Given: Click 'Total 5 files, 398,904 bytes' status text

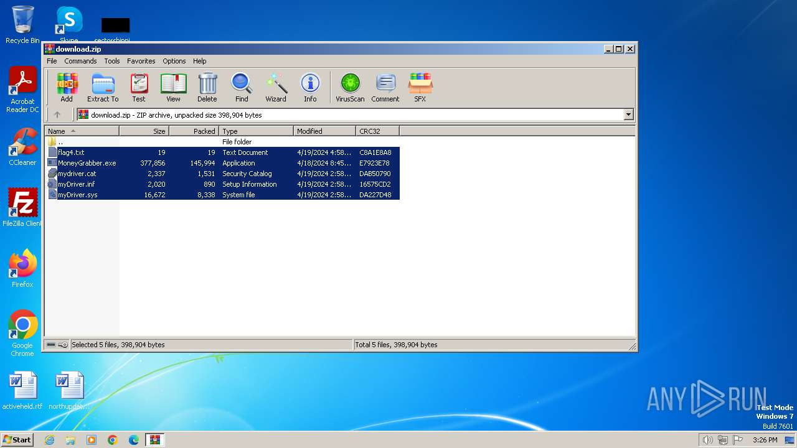Looking at the screenshot, I should 396,345.
